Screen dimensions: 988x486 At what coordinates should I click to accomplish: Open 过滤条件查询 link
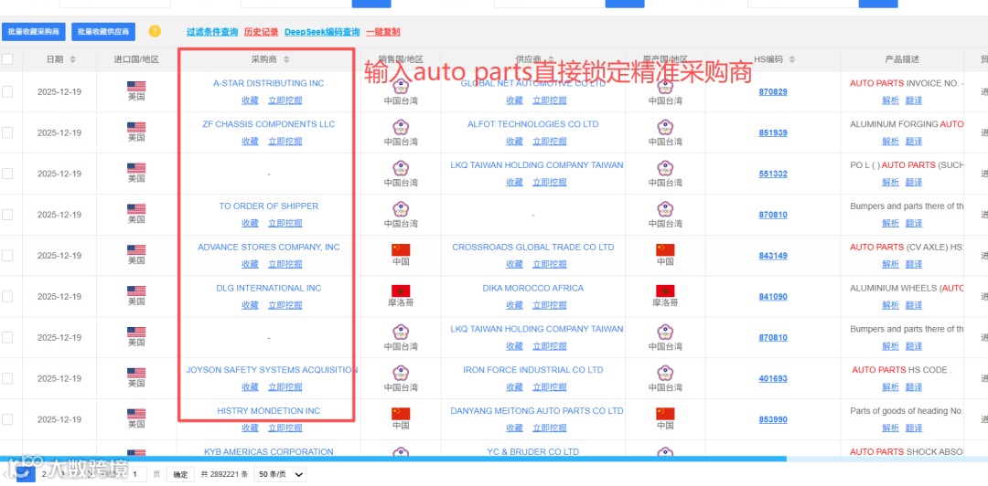click(x=212, y=32)
